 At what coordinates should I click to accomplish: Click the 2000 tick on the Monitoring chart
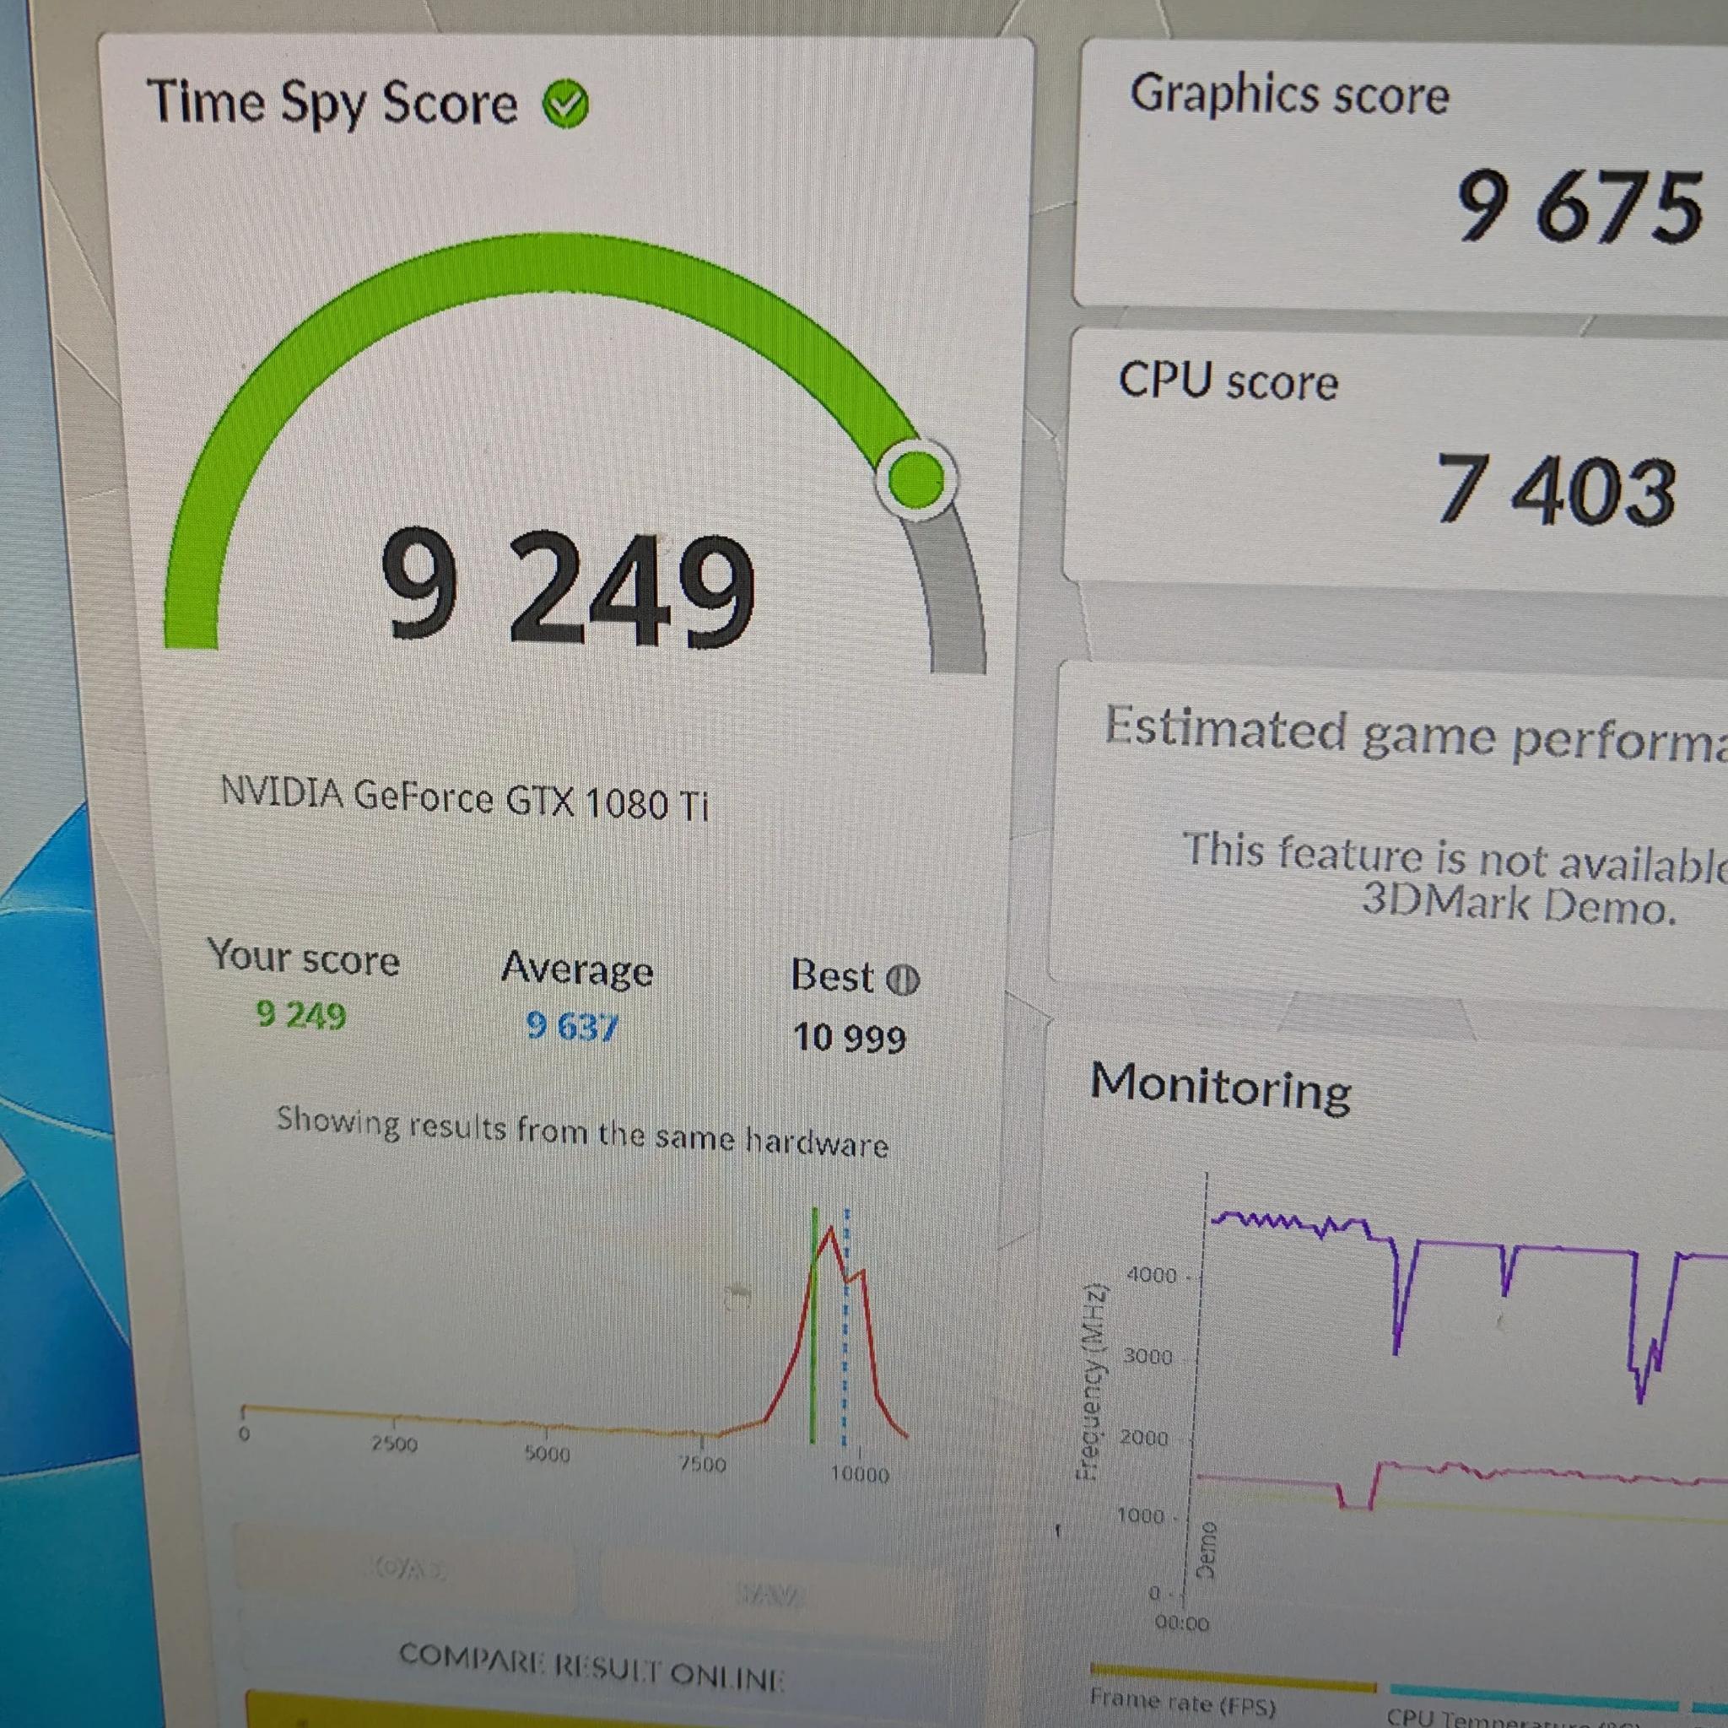[x=1144, y=1439]
